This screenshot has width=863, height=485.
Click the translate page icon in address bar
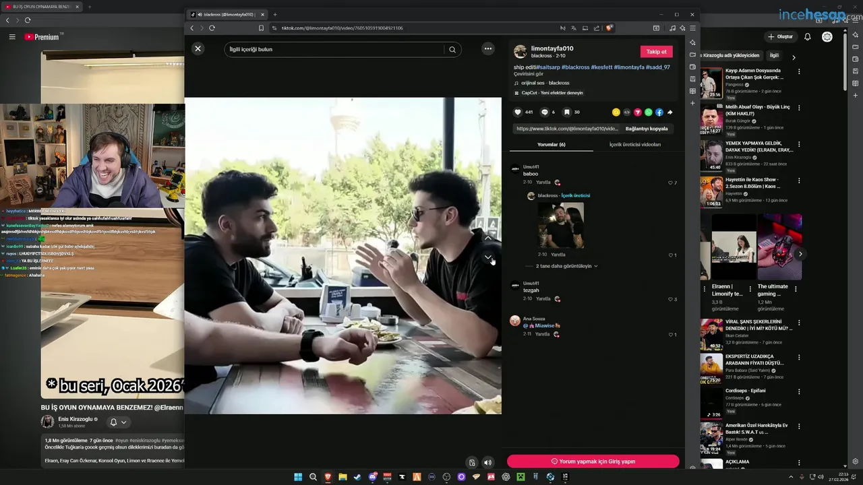point(573,28)
